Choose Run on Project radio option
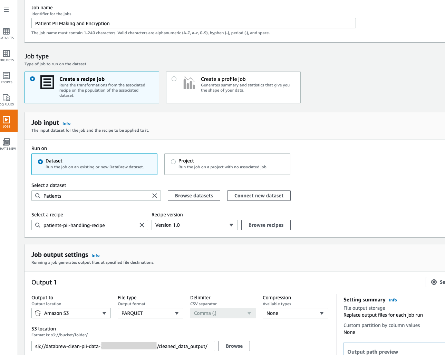Viewport: 445px width, 355px height. click(227, 164)
